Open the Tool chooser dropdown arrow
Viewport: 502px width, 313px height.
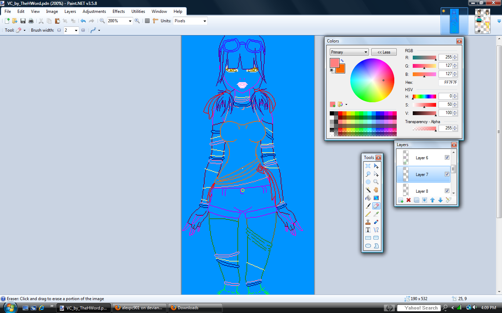pos(24,30)
